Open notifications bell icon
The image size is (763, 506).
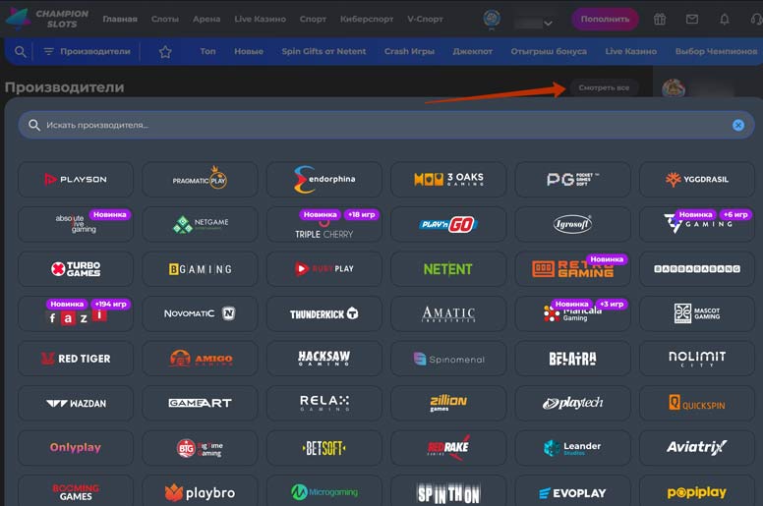pos(725,19)
